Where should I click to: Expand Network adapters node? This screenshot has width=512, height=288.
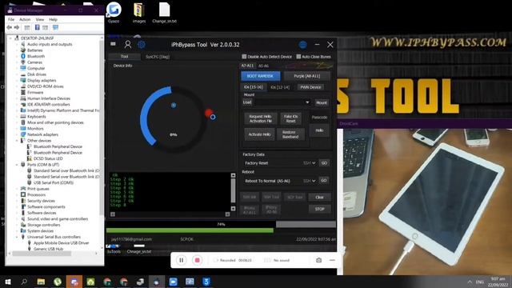[x=17, y=134]
